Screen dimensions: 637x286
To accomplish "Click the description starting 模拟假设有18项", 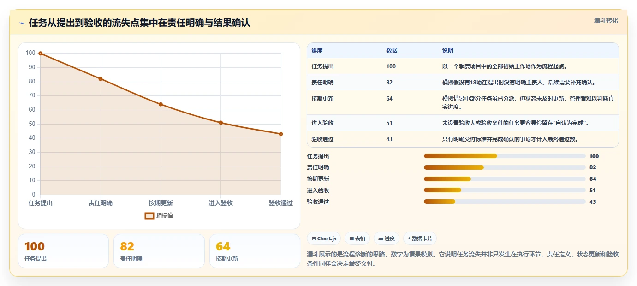I will click(519, 83).
